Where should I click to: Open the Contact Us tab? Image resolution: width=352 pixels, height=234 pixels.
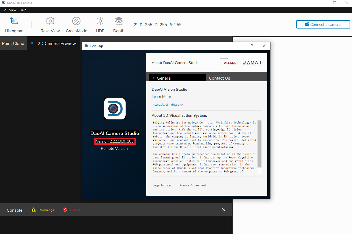(x=219, y=78)
